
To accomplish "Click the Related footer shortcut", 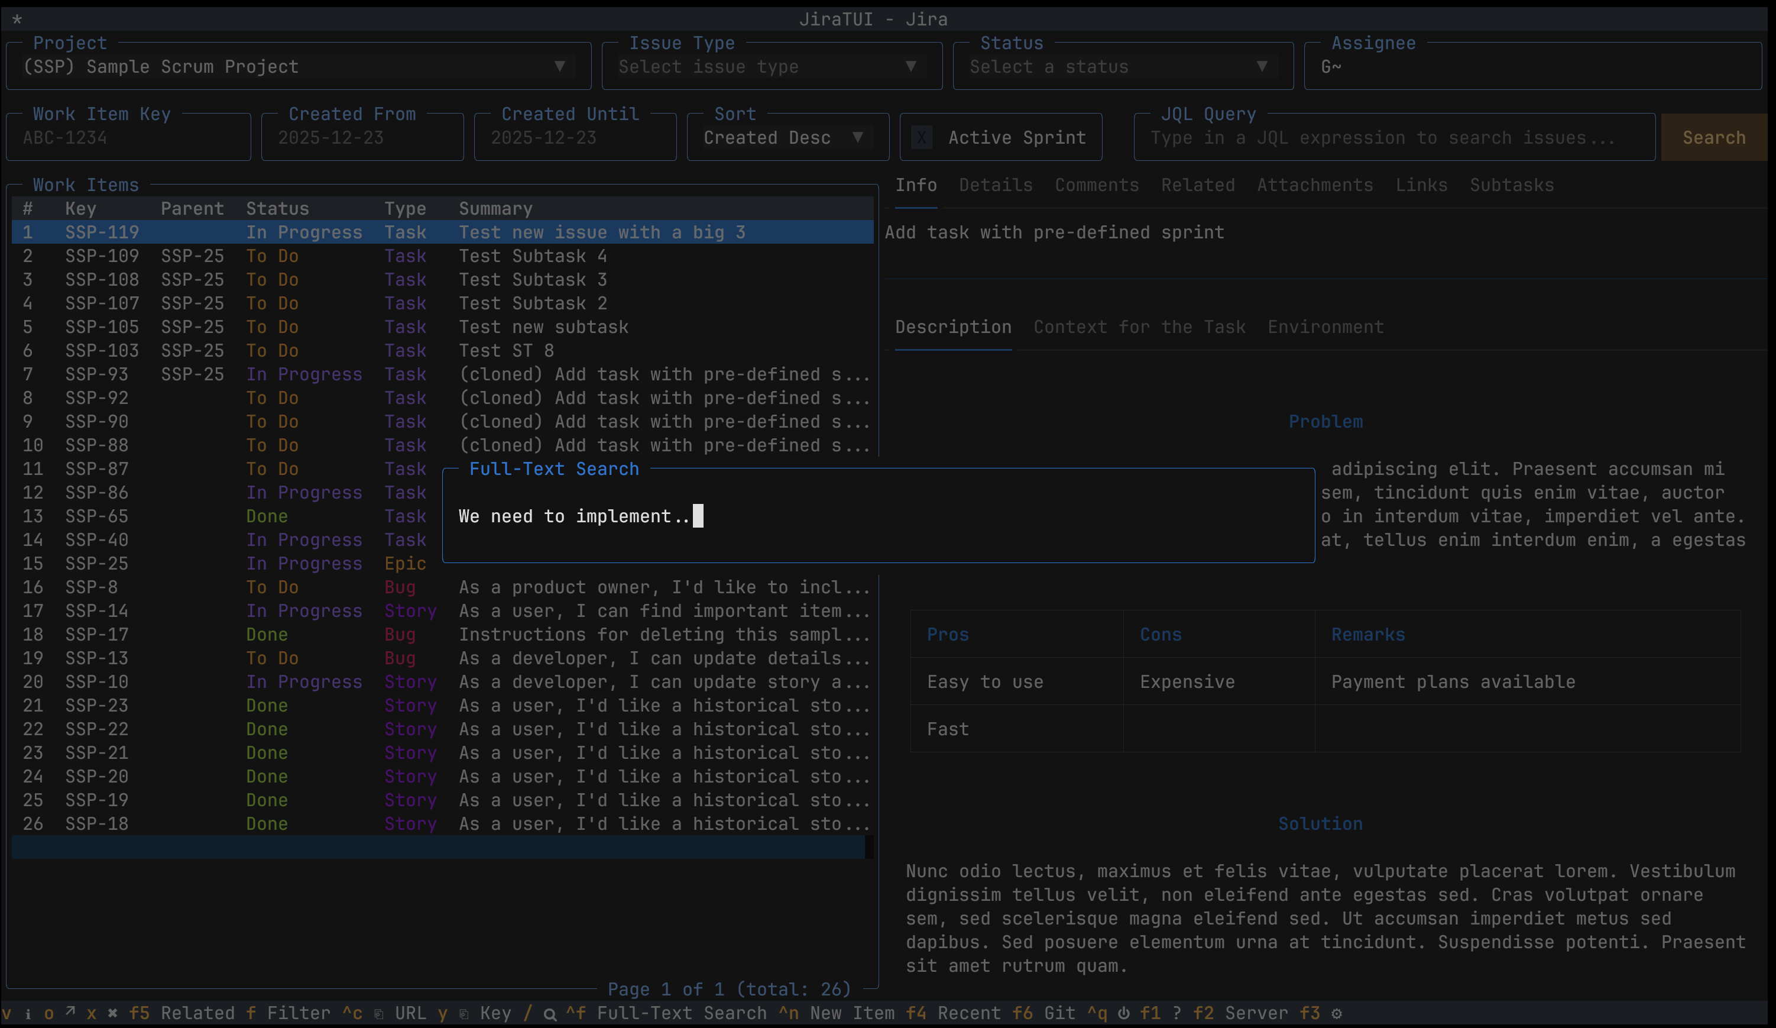I will tap(181, 1013).
